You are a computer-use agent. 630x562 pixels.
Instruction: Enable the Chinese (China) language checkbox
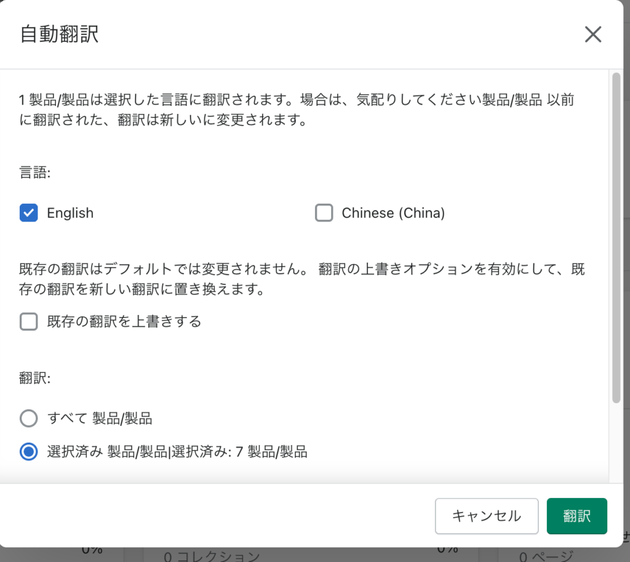[324, 213]
